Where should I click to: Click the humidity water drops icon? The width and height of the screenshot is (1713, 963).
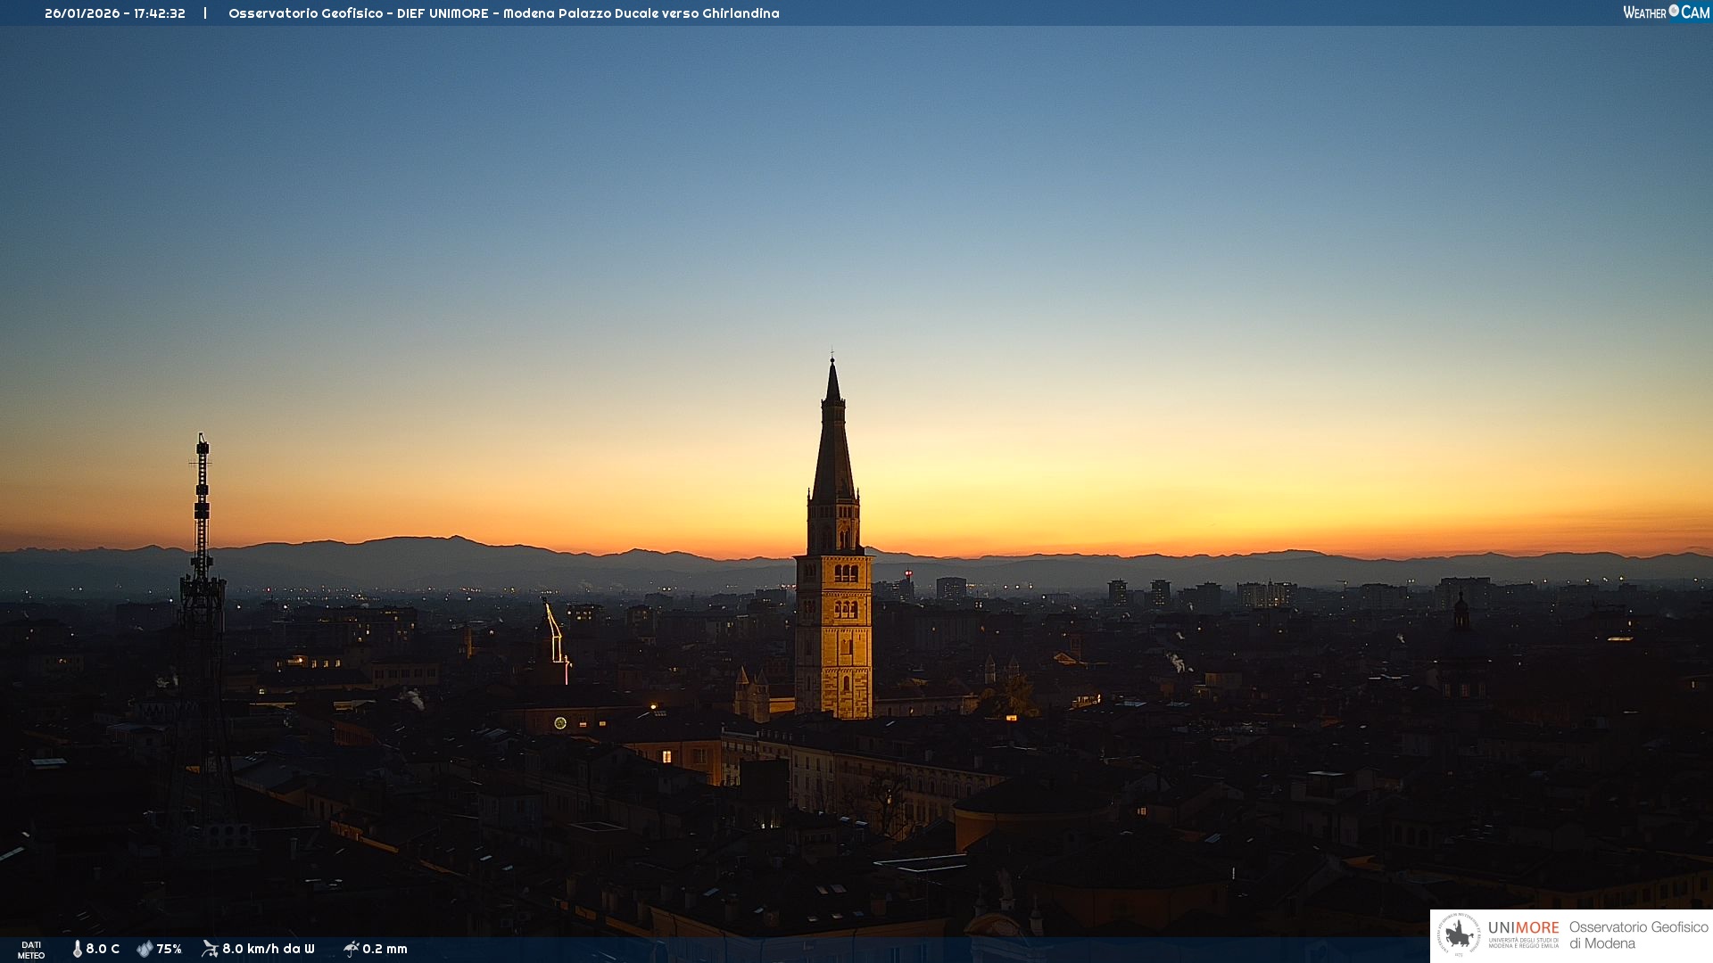(x=145, y=949)
